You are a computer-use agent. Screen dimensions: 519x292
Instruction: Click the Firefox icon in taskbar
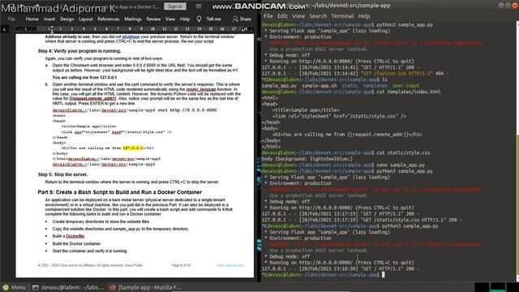click(x=113, y=287)
